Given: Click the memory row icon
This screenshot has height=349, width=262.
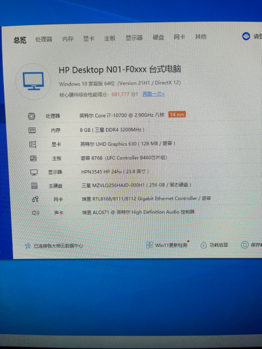Looking at the screenshot, I should click(32, 130).
